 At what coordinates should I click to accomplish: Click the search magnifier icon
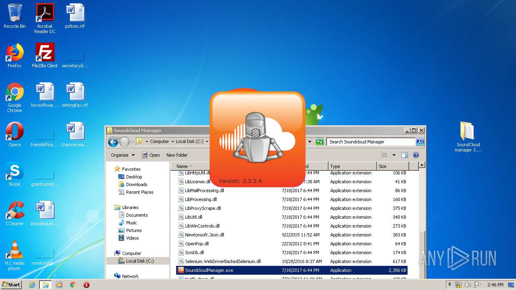click(x=420, y=142)
